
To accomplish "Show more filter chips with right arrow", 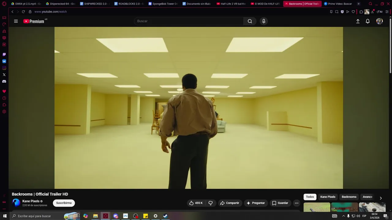I will pos(381,198).
